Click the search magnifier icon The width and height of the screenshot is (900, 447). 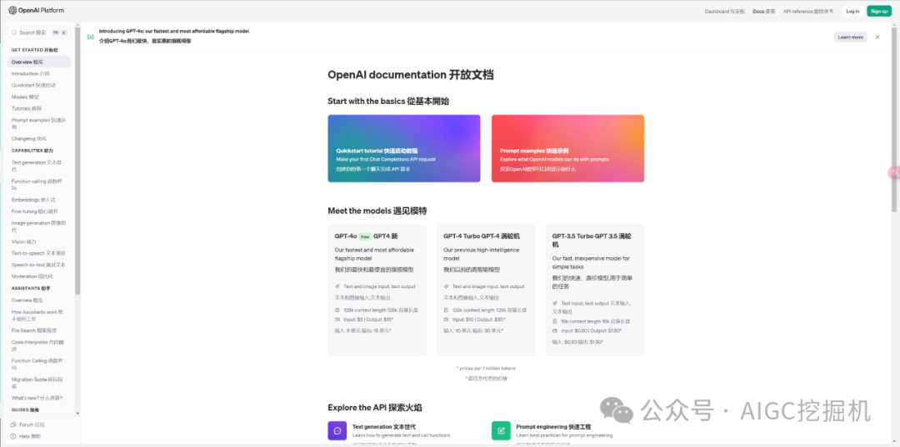(x=14, y=32)
